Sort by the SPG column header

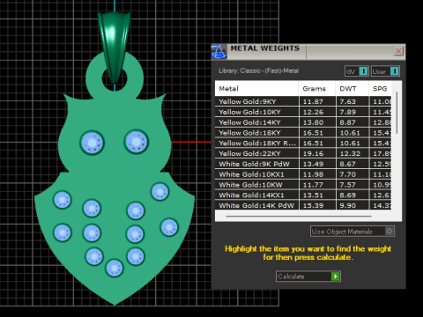(x=380, y=89)
